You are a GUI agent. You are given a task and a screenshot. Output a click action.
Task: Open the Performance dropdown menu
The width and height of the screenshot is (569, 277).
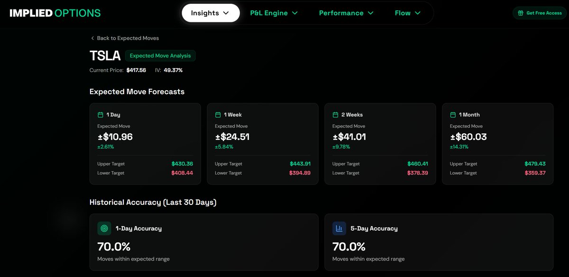click(x=346, y=13)
